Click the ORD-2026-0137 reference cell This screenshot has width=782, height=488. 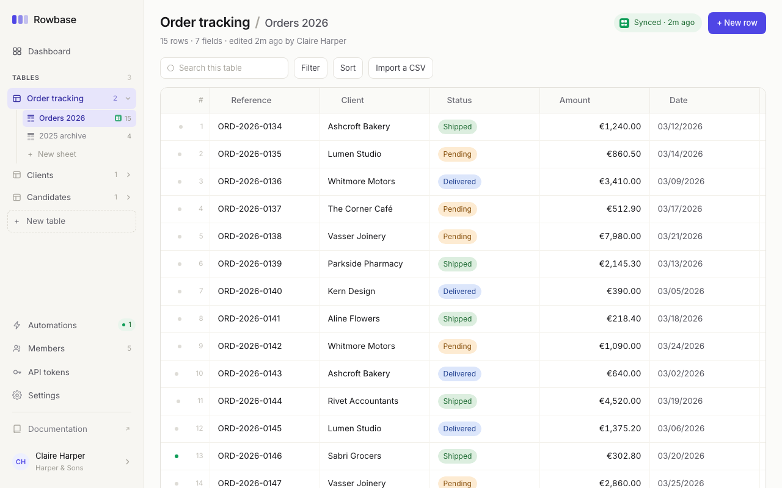tap(265, 209)
